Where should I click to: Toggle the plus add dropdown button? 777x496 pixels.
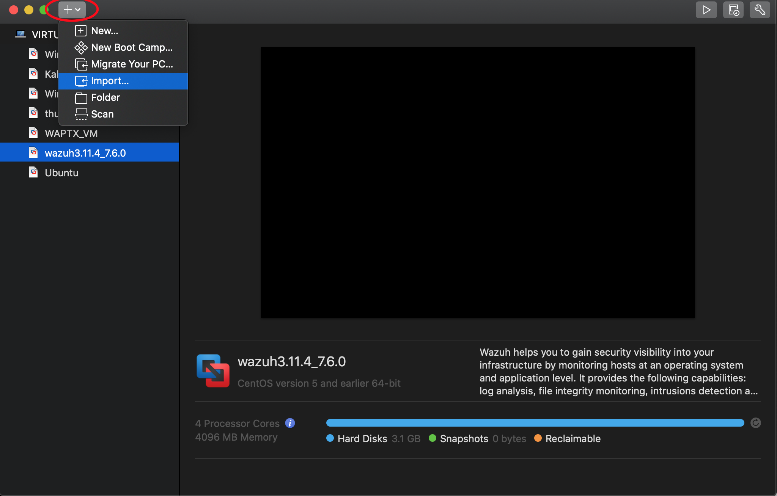click(x=72, y=9)
